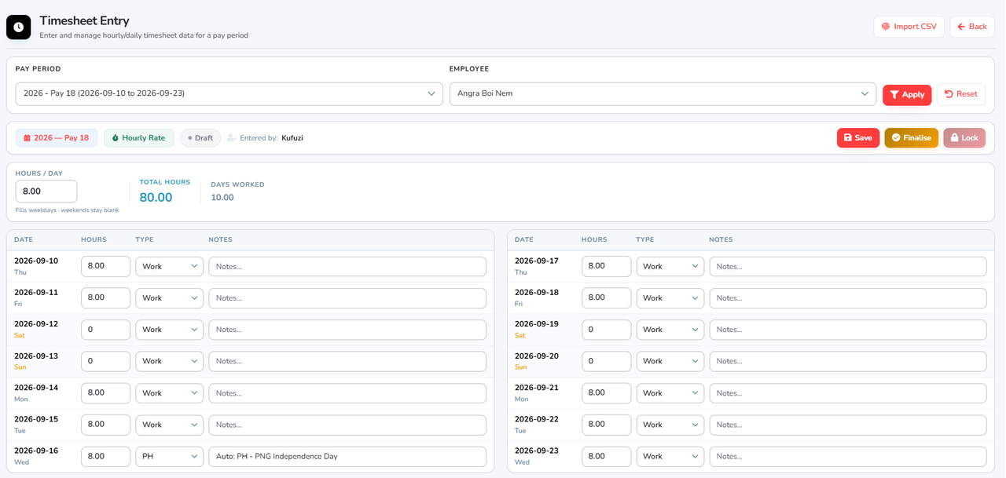1006x478 pixels.
Task: Open the type dropdown for 2026-09-19
Action: (x=670, y=330)
